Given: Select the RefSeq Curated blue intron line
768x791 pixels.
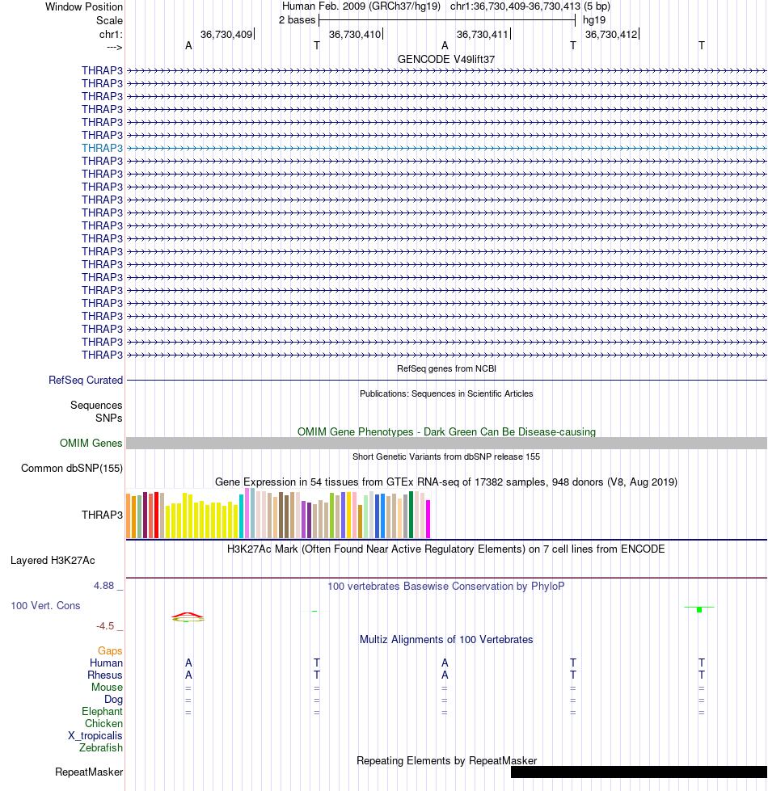Looking at the screenshot, I should (x=446, y=380).
